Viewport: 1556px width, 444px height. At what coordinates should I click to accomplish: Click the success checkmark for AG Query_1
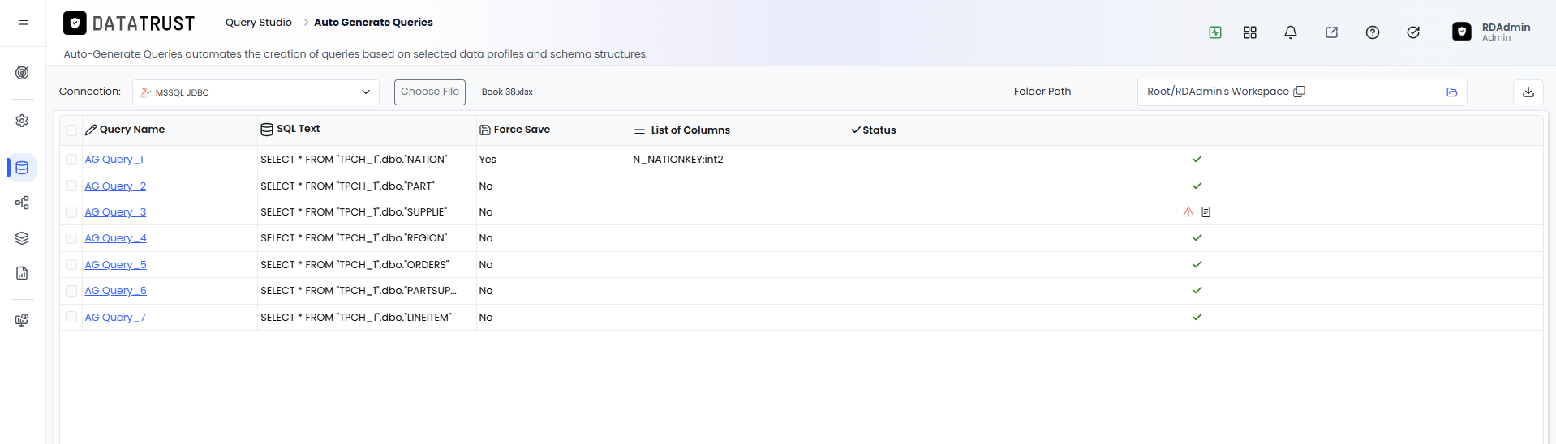click(x=1197, y=159)
